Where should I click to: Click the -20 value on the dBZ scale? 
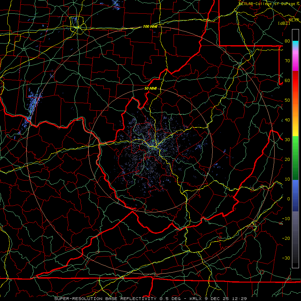click(x=286, y=238)
